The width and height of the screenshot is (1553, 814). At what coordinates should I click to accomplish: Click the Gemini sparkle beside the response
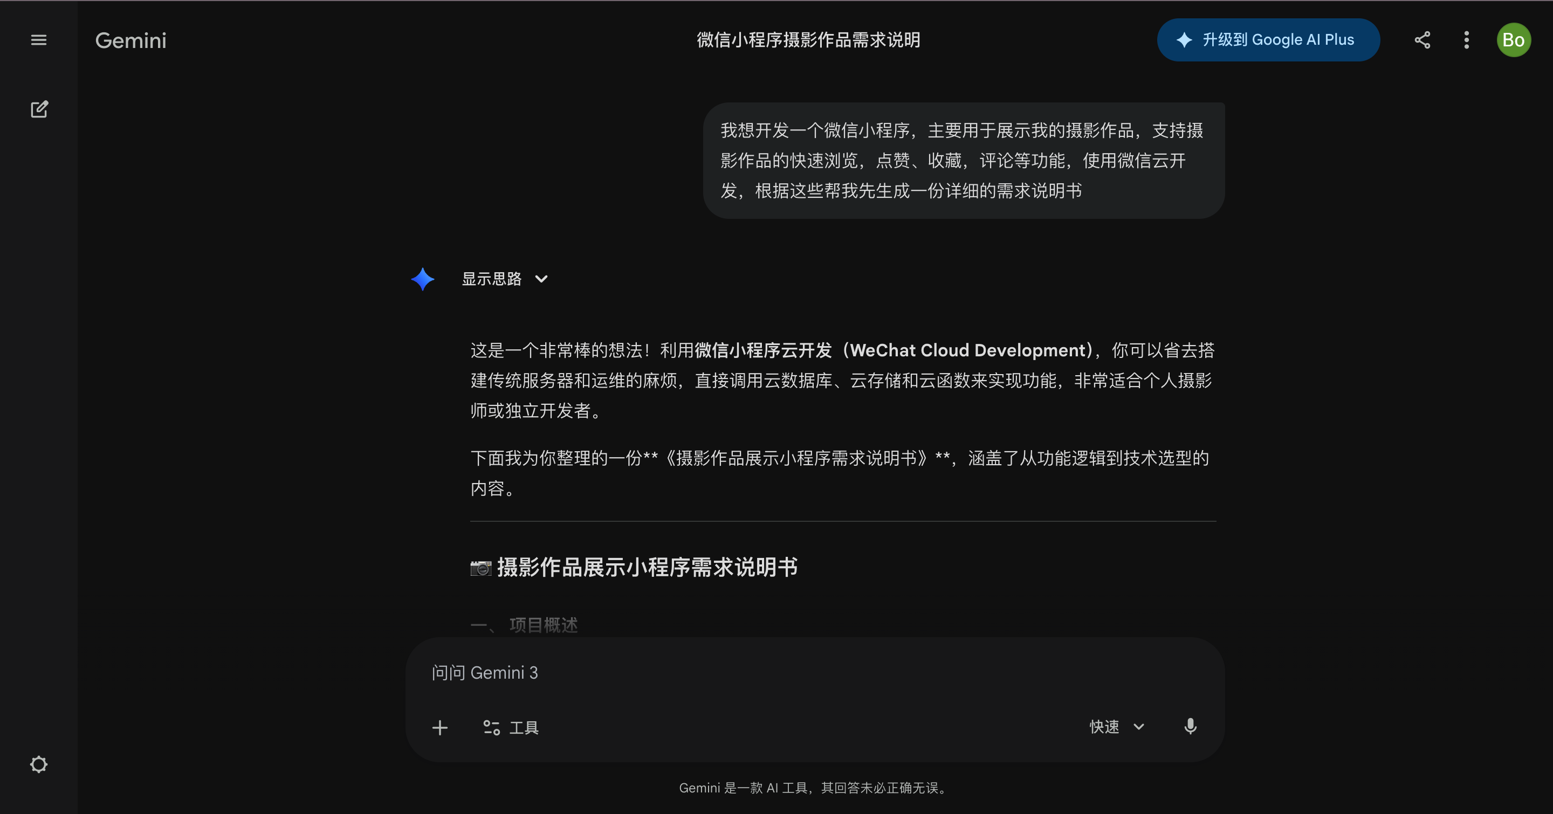pyautogui.click(x=423, y=279)
